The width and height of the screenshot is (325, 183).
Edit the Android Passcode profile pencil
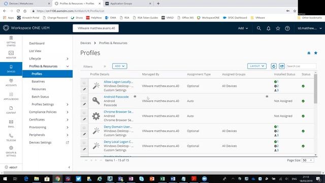tap(84, 104)
